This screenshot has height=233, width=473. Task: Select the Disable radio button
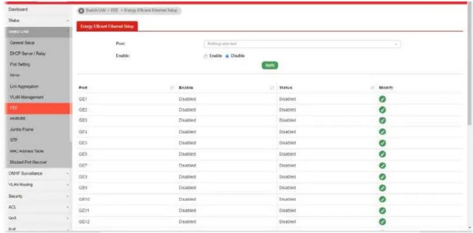(227, 56)
